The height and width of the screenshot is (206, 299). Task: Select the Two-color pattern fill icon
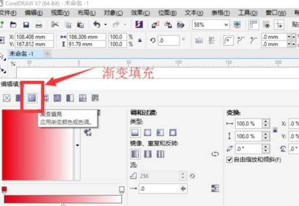pos(70,98)
